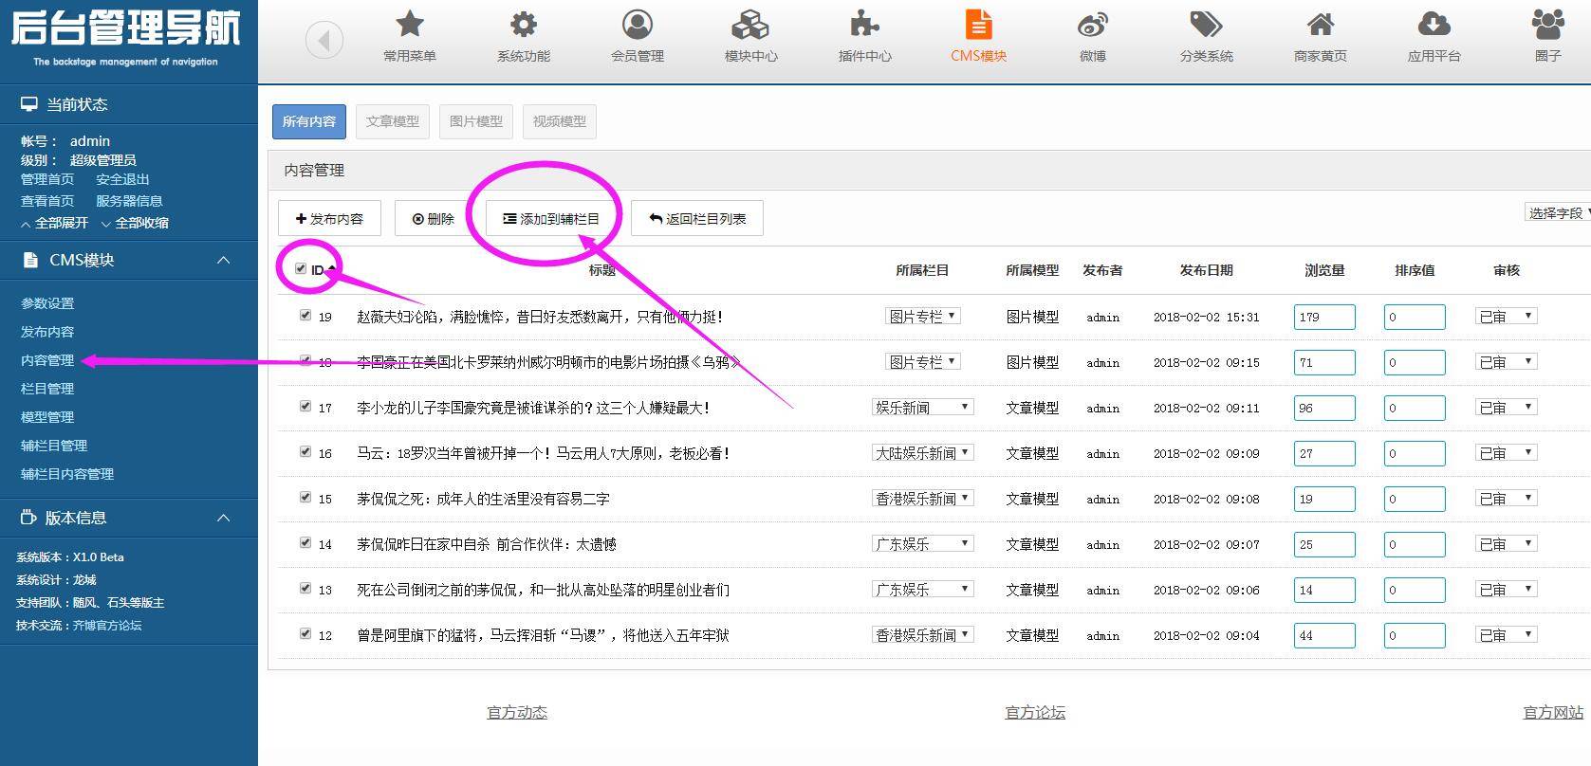Click the 应用平台 cloud download icon
The width and height of the screenshot is (1591, 766).
(1434, 25)
